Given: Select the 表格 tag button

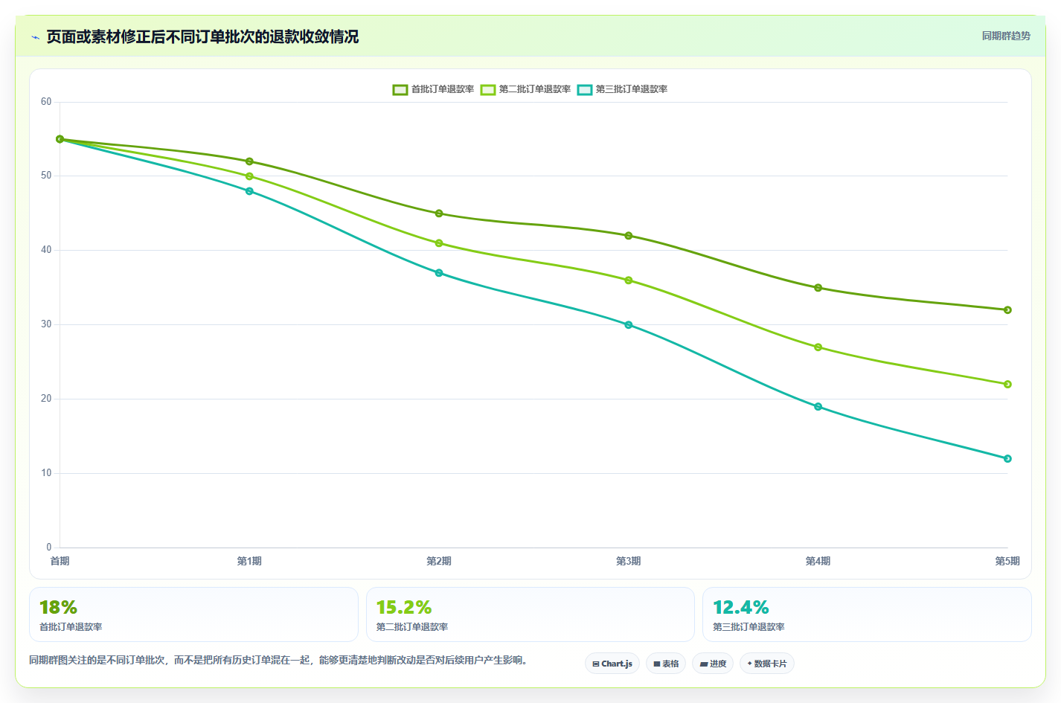Looking at the screenshot, I should click(666, 664).
